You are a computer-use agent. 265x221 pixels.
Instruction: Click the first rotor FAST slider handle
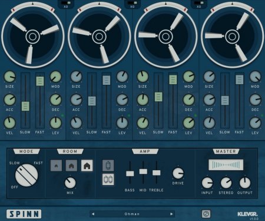40,81
